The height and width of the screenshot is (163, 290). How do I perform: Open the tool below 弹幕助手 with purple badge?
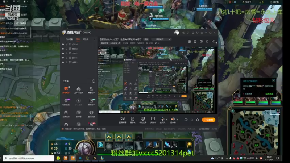pos(66,102)
